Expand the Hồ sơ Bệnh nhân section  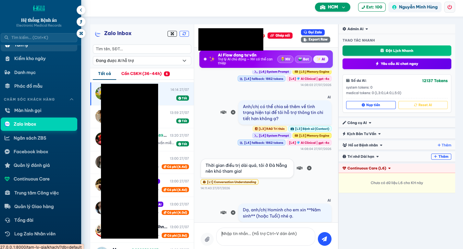coord(363,145)
